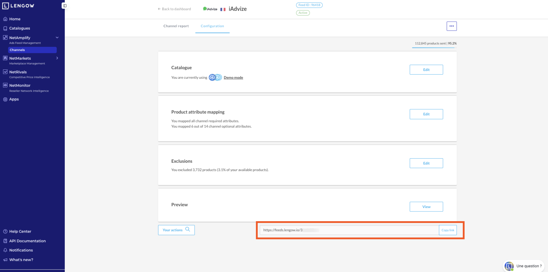Screen dimensions: 548x272
Task: Click the French flag icon
Action: pyautogui.click(x=223, y=9)
